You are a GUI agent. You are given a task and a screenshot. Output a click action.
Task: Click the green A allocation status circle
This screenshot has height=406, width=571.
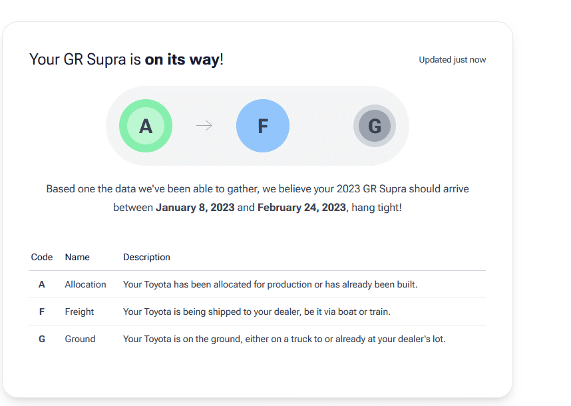[146, 126]
